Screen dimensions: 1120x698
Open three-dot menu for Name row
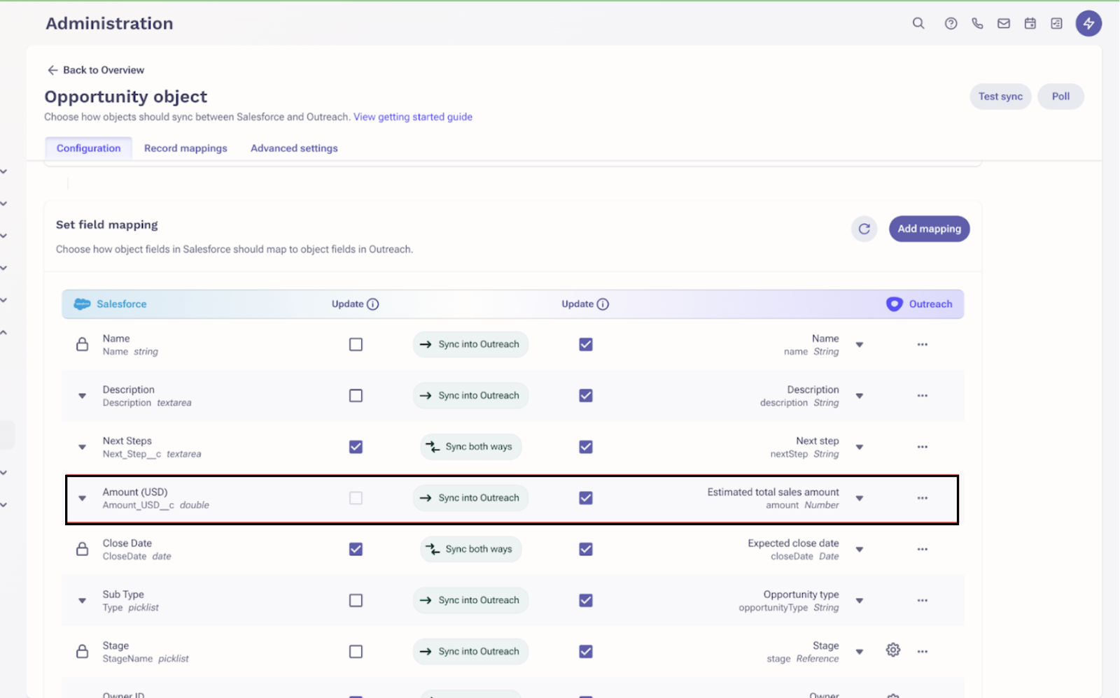point(923,344)
